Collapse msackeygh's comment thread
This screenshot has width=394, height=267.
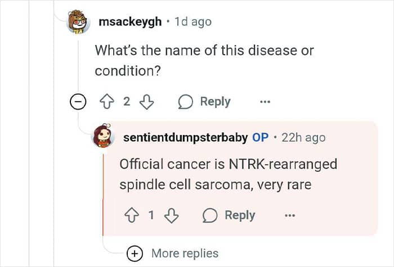[78, 102]
